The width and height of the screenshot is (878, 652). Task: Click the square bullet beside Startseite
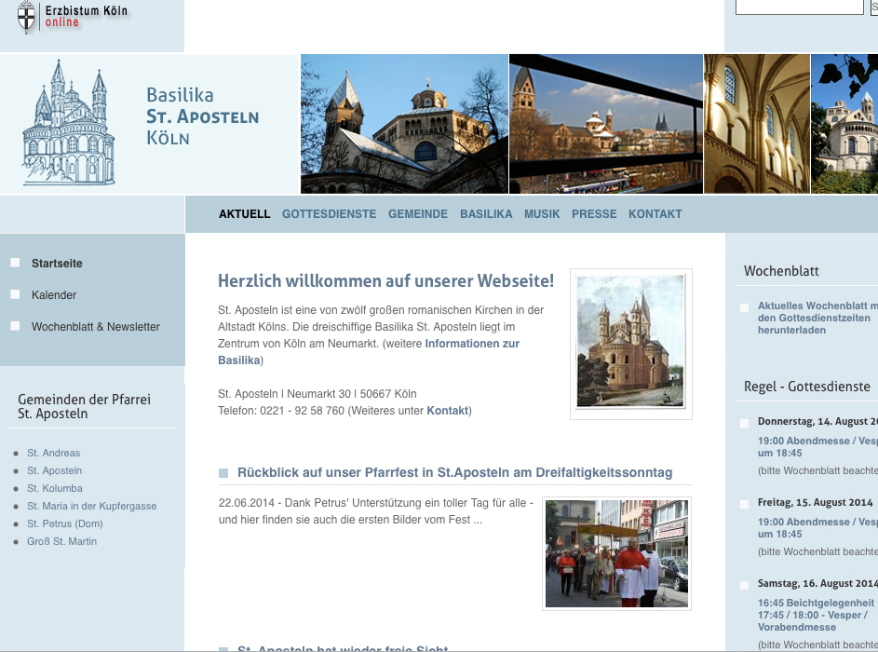[x=15, y=263]
